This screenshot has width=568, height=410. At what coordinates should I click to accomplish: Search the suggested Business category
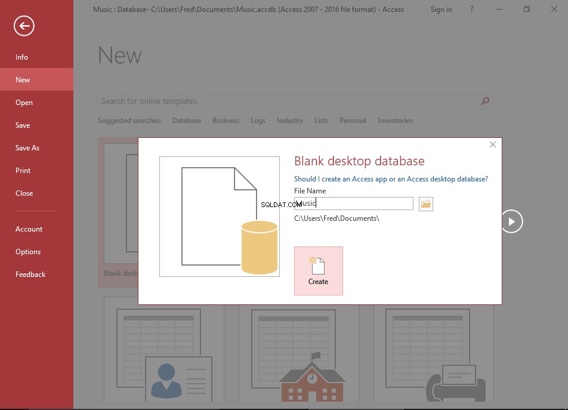click(226, 121)
